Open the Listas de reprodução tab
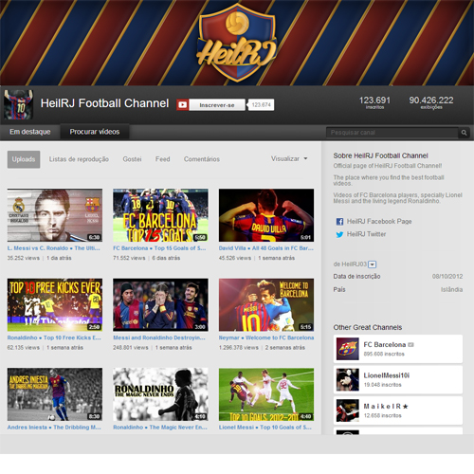This screenshot has width=474, height=474. click(79, 159)
